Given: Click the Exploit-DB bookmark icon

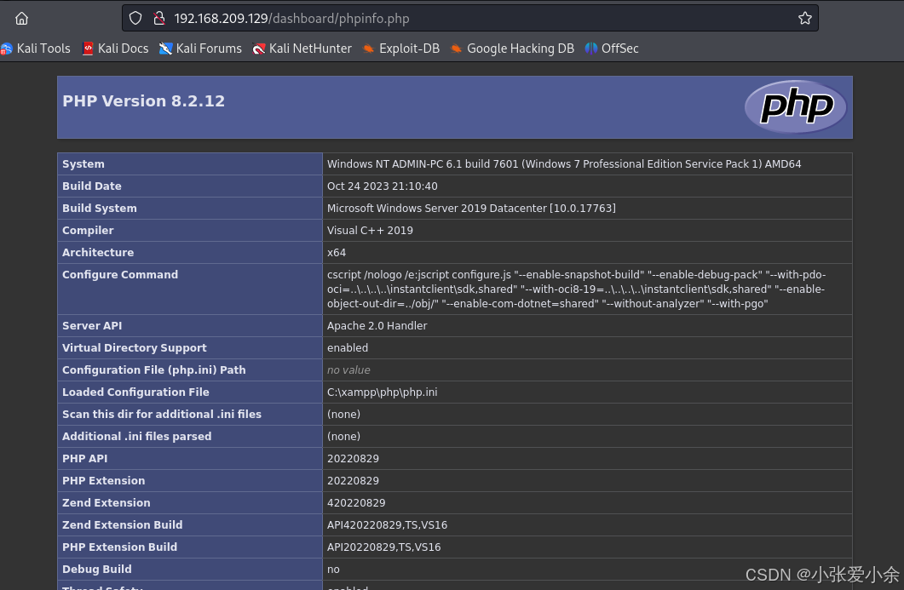Looking at the screenshot, I should click(368, 49).
